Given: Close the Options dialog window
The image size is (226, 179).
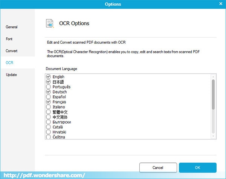Looking at the screenshot, I should pos(221,4).
